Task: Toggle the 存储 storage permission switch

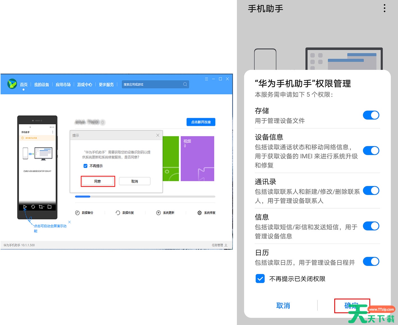Action: coord(371,115)
